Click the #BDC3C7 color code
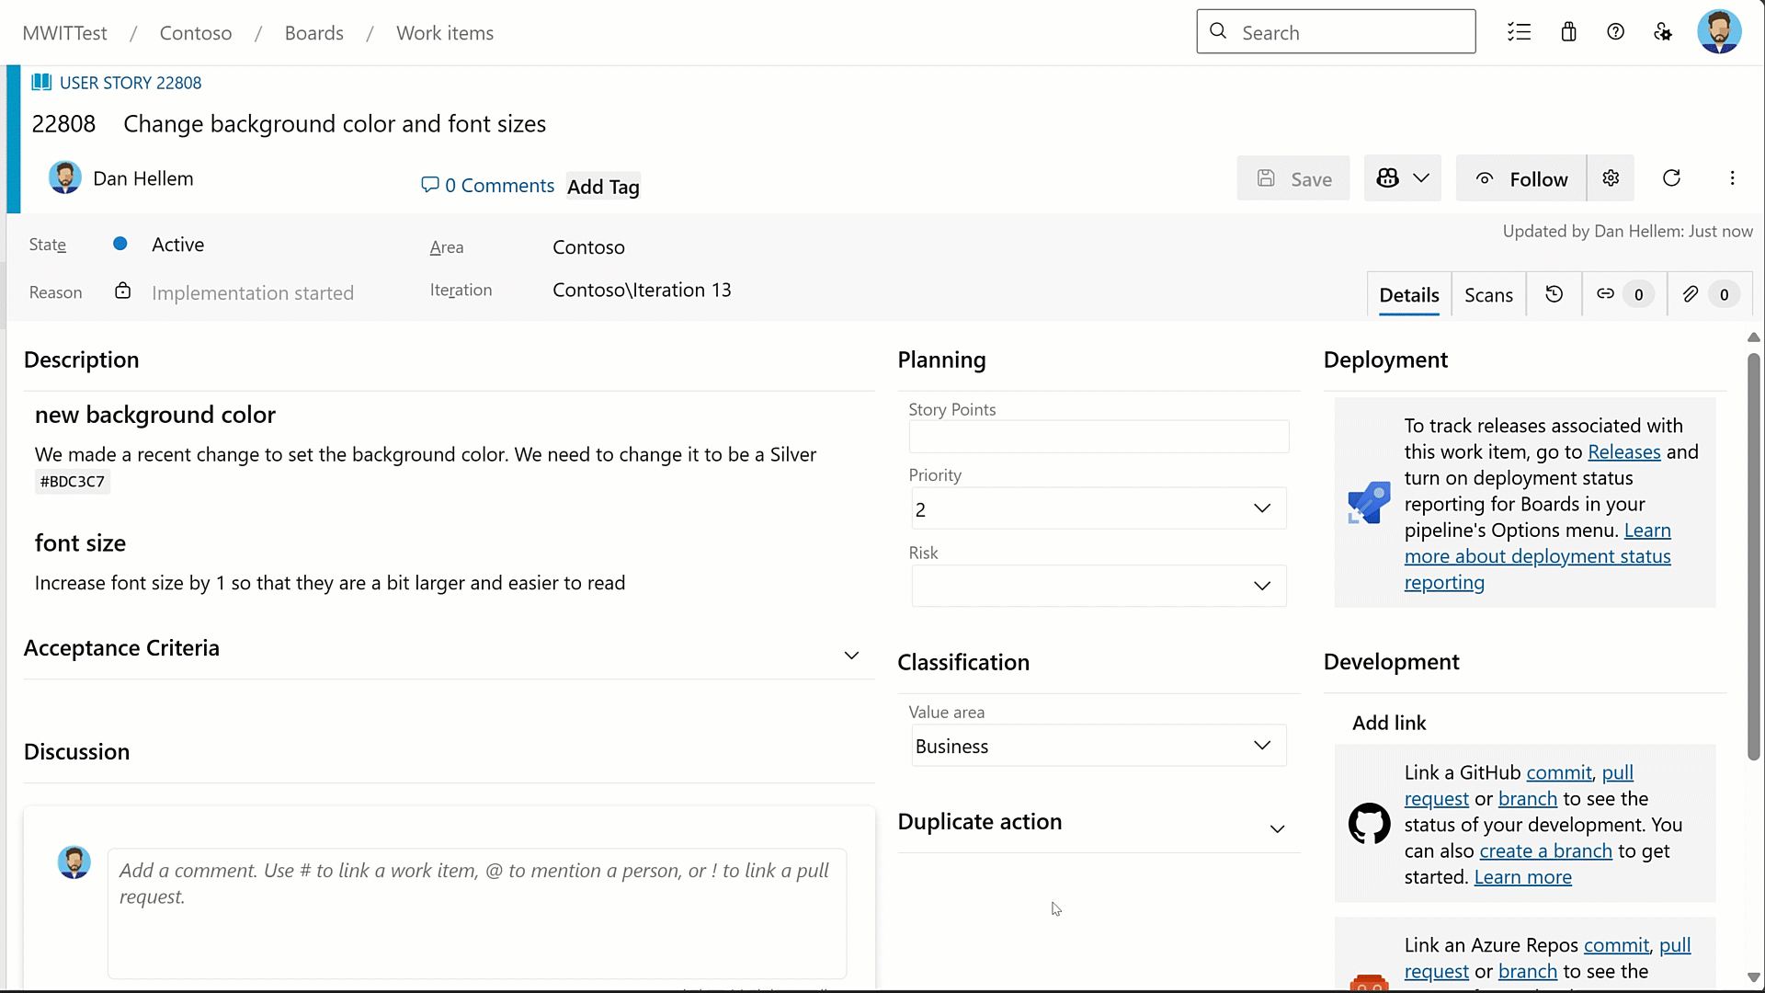Image resolution: width=1765 pixels, height=993 pixels. coord(73,481)
